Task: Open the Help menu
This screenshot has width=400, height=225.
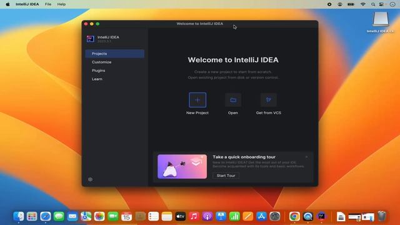Action: (x=61, y=4)
